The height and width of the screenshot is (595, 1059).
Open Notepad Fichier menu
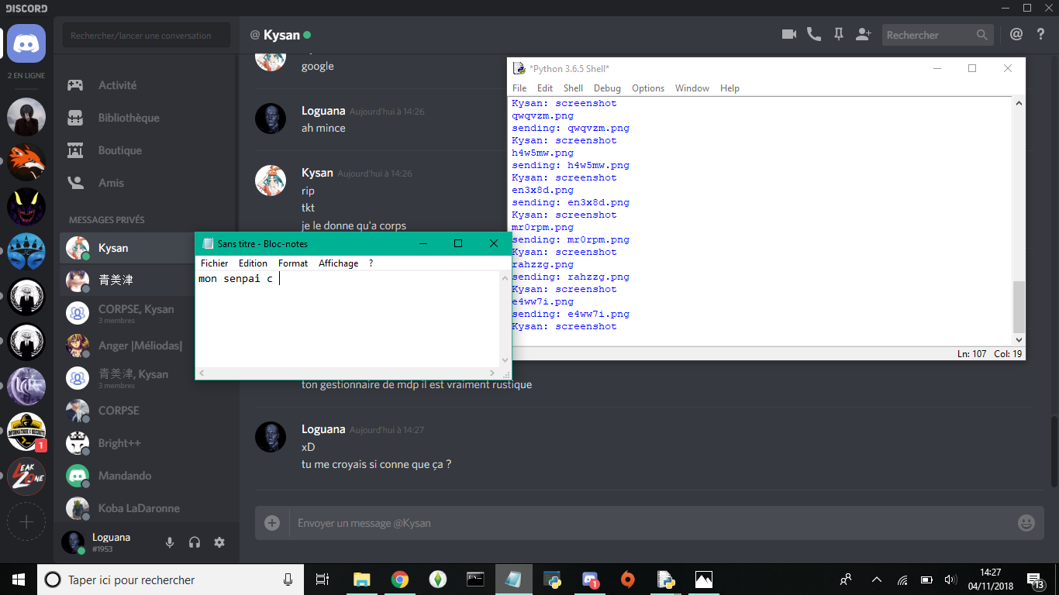pos(214,263)
